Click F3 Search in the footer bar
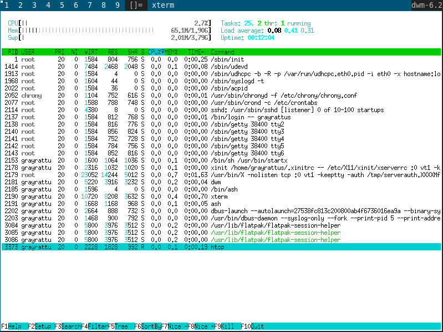The width and height of the screenshot is (443, 332). click(x=68, y=326)
